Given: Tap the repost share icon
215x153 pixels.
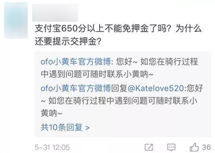Looking at the screenshot, I should 149,147.
